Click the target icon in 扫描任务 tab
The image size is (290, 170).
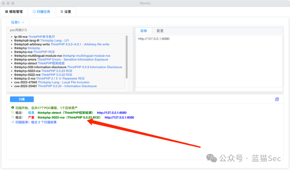pos(34,12)
